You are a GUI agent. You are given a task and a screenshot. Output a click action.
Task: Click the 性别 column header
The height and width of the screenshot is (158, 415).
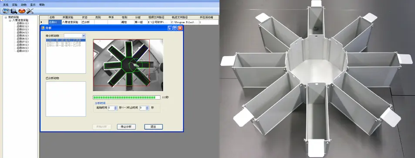click(x=127, y=17)
